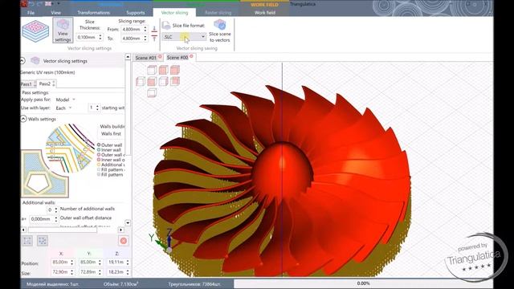
Task: Click the red delete circle button in left panel
Action: (x=124, y=241)
